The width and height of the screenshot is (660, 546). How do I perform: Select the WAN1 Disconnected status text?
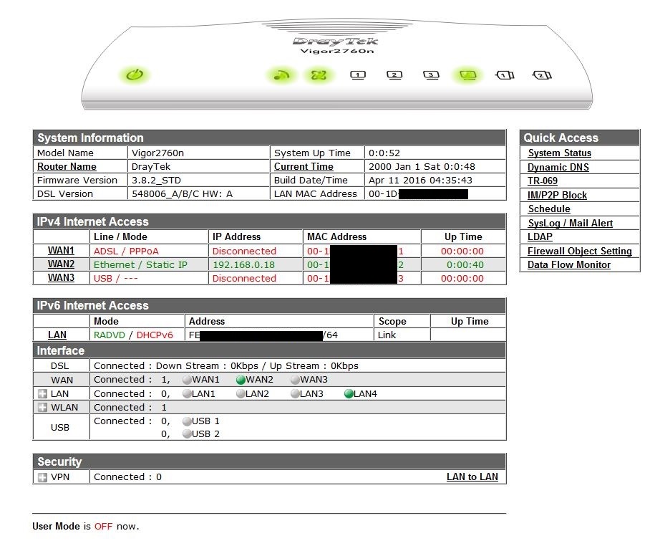(x=244, y=251)
